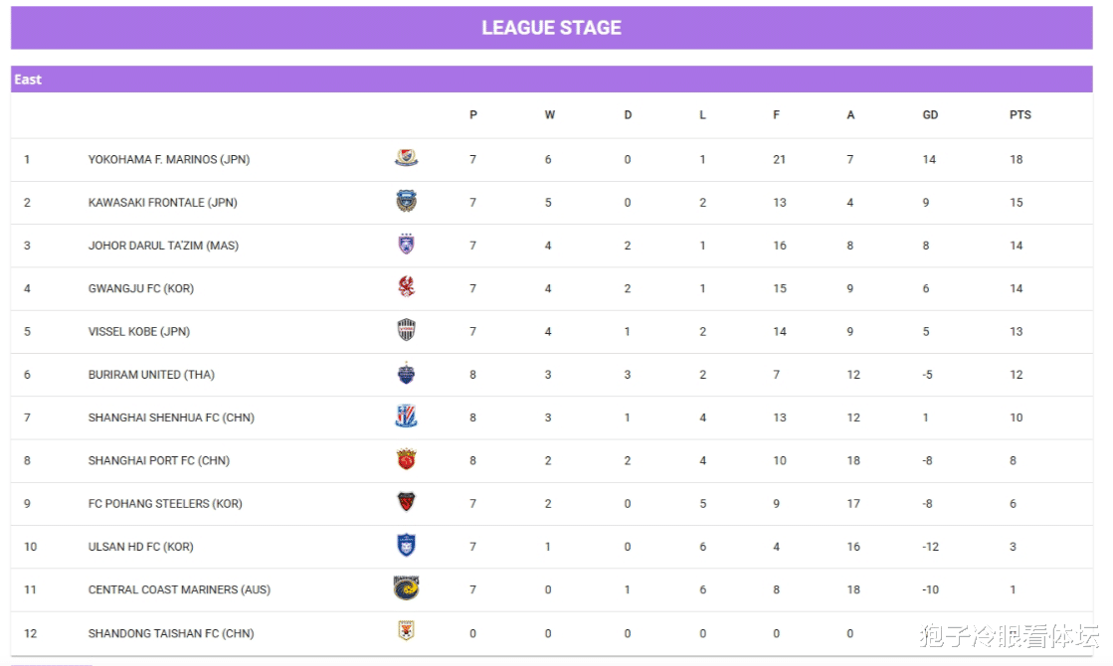Click the Buriram United club crest
The image size is (1113, 666).
click(x=406, y=373)
